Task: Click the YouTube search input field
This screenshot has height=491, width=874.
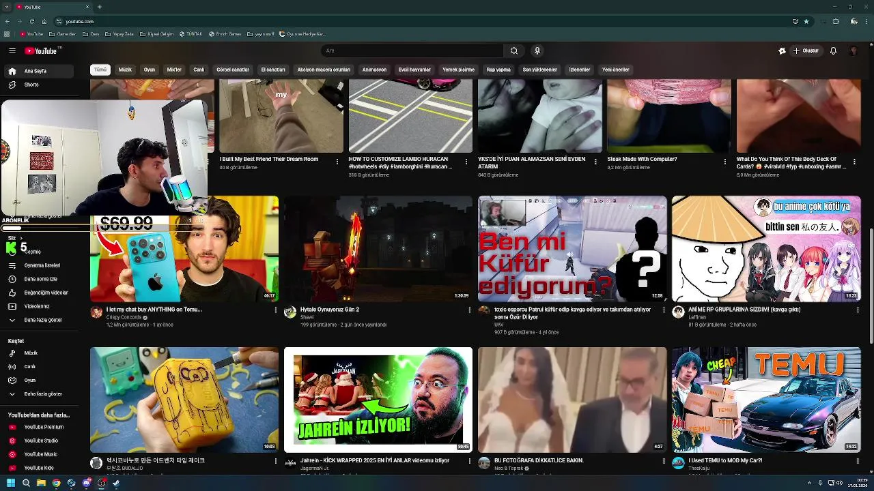Action: coord(412,50)
